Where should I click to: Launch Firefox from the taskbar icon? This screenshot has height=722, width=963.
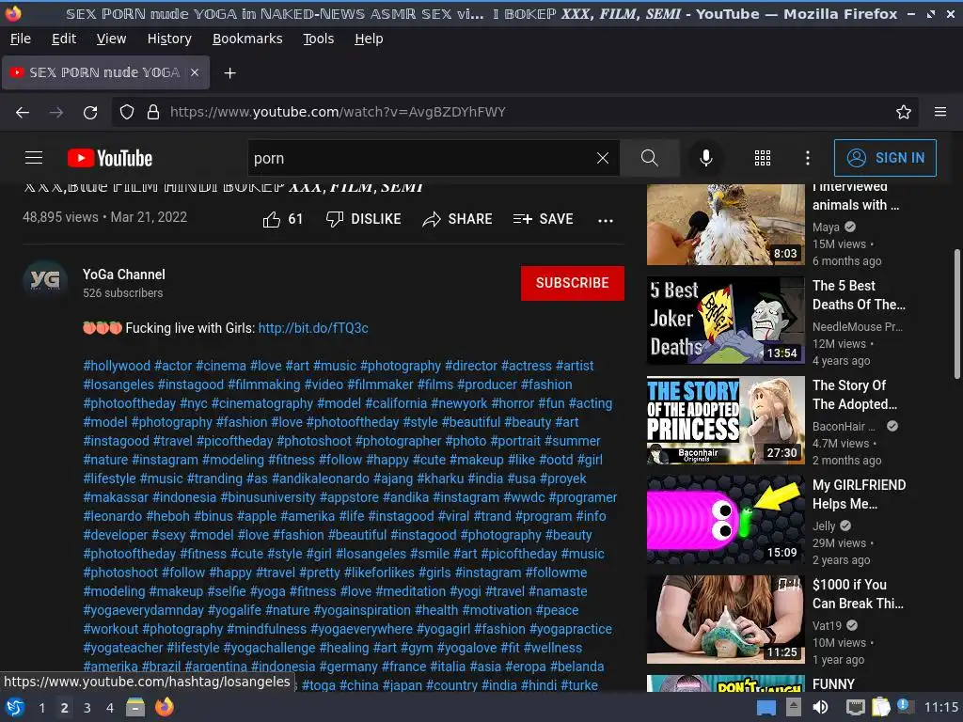[164, 707]
